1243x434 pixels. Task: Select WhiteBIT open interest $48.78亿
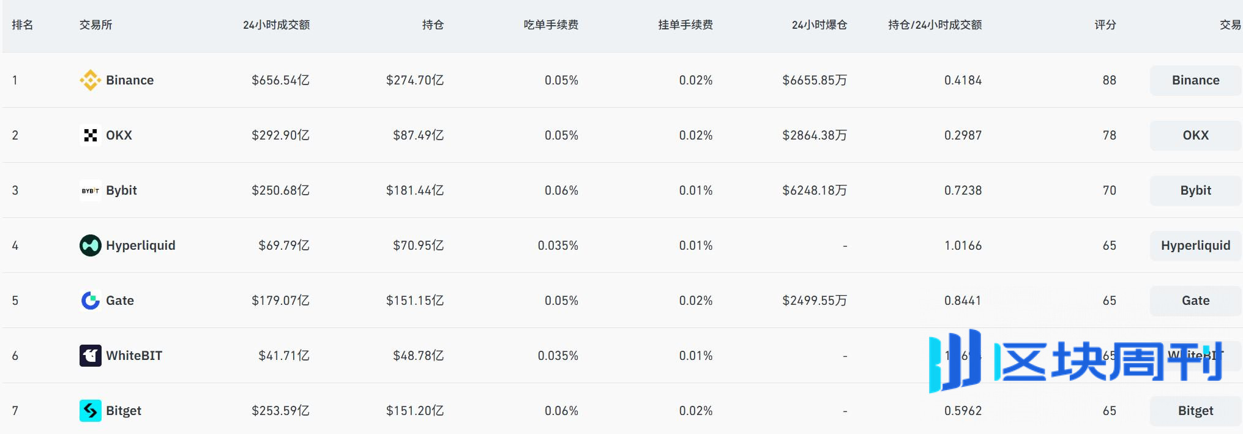pos(419,356)
